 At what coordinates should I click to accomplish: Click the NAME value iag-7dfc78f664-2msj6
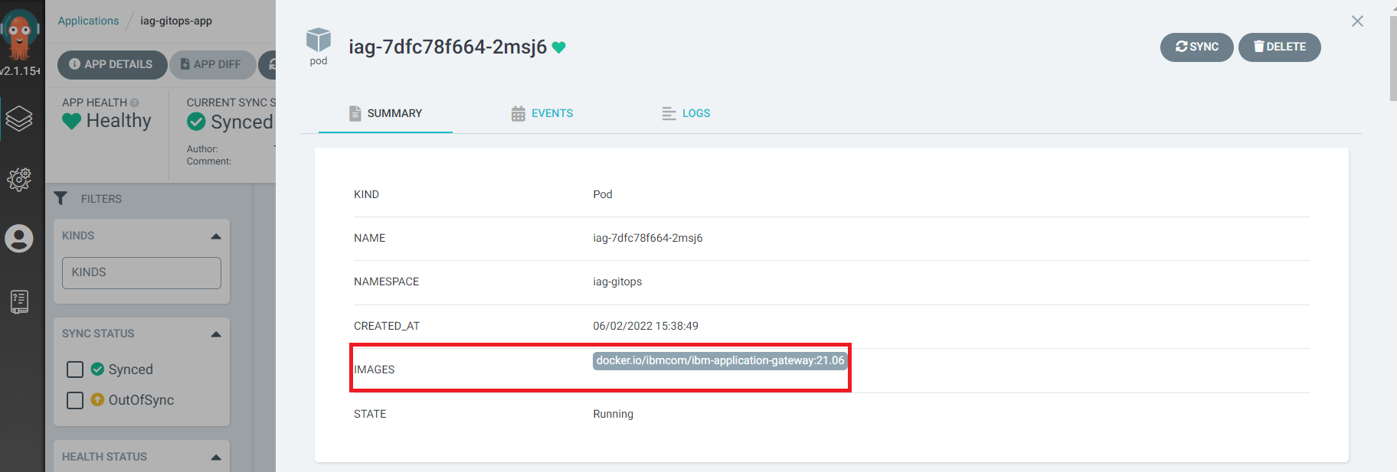[x=647, y=238]
